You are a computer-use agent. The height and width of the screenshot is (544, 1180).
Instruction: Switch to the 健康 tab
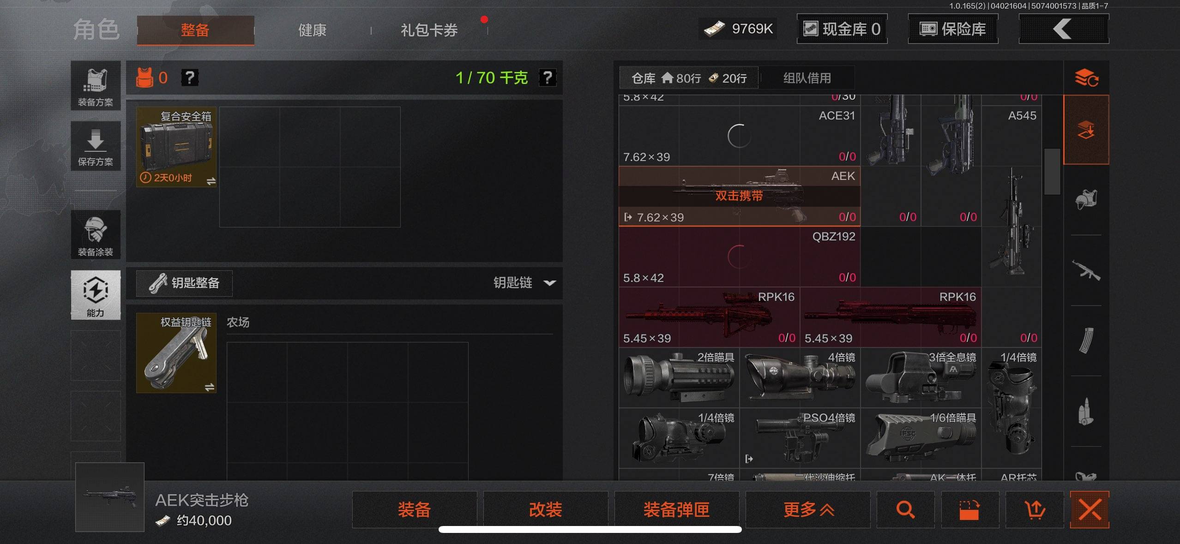(x=312, y=30)
